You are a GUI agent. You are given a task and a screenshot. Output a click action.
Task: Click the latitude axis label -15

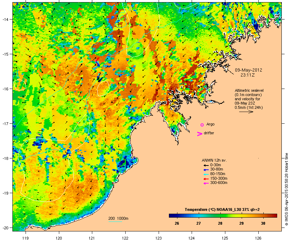[x=5, y=54]
